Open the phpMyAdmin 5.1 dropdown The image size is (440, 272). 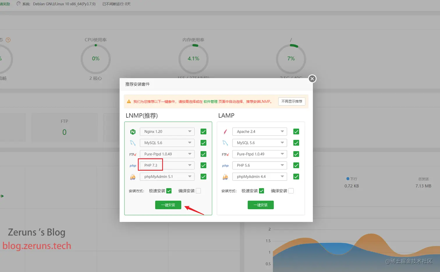coord(167,177)
